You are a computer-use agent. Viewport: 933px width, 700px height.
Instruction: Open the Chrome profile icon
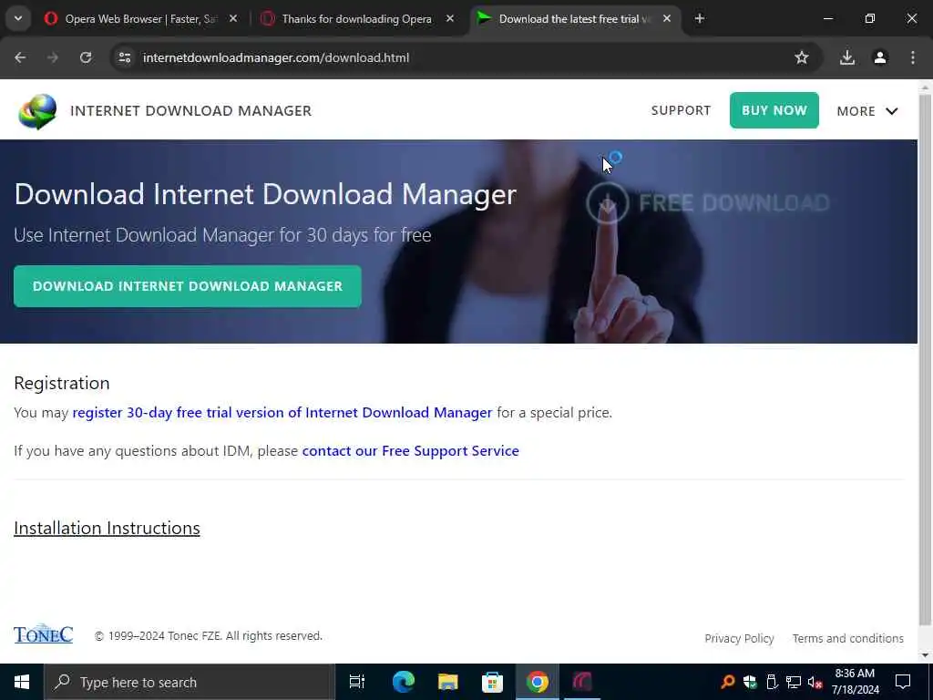(x=880, y=57)
